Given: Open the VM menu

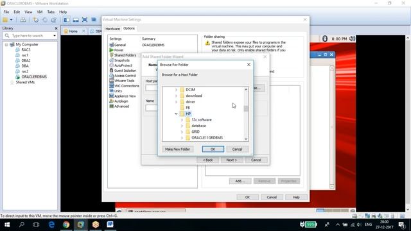Looking at the screenshot, I should click(40, 12).
